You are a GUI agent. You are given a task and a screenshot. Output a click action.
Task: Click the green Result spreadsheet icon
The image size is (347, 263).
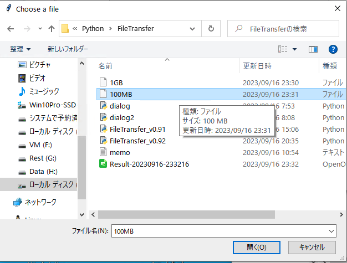103,163
